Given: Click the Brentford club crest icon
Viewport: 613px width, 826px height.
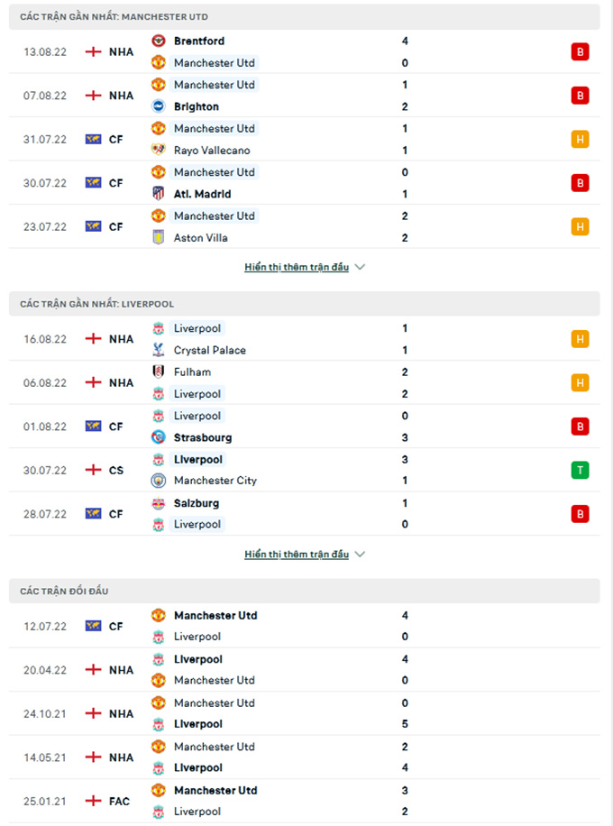Looking at the screenshot, I should coord(159,41).
